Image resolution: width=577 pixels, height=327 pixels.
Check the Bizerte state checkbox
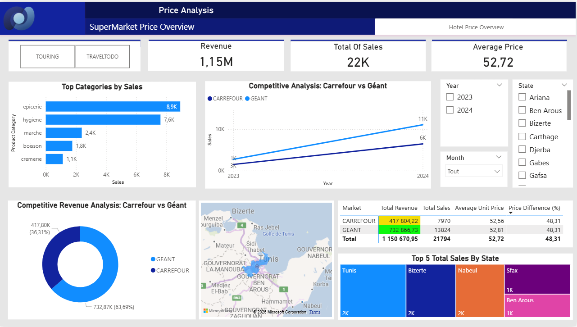click(522, 123)
